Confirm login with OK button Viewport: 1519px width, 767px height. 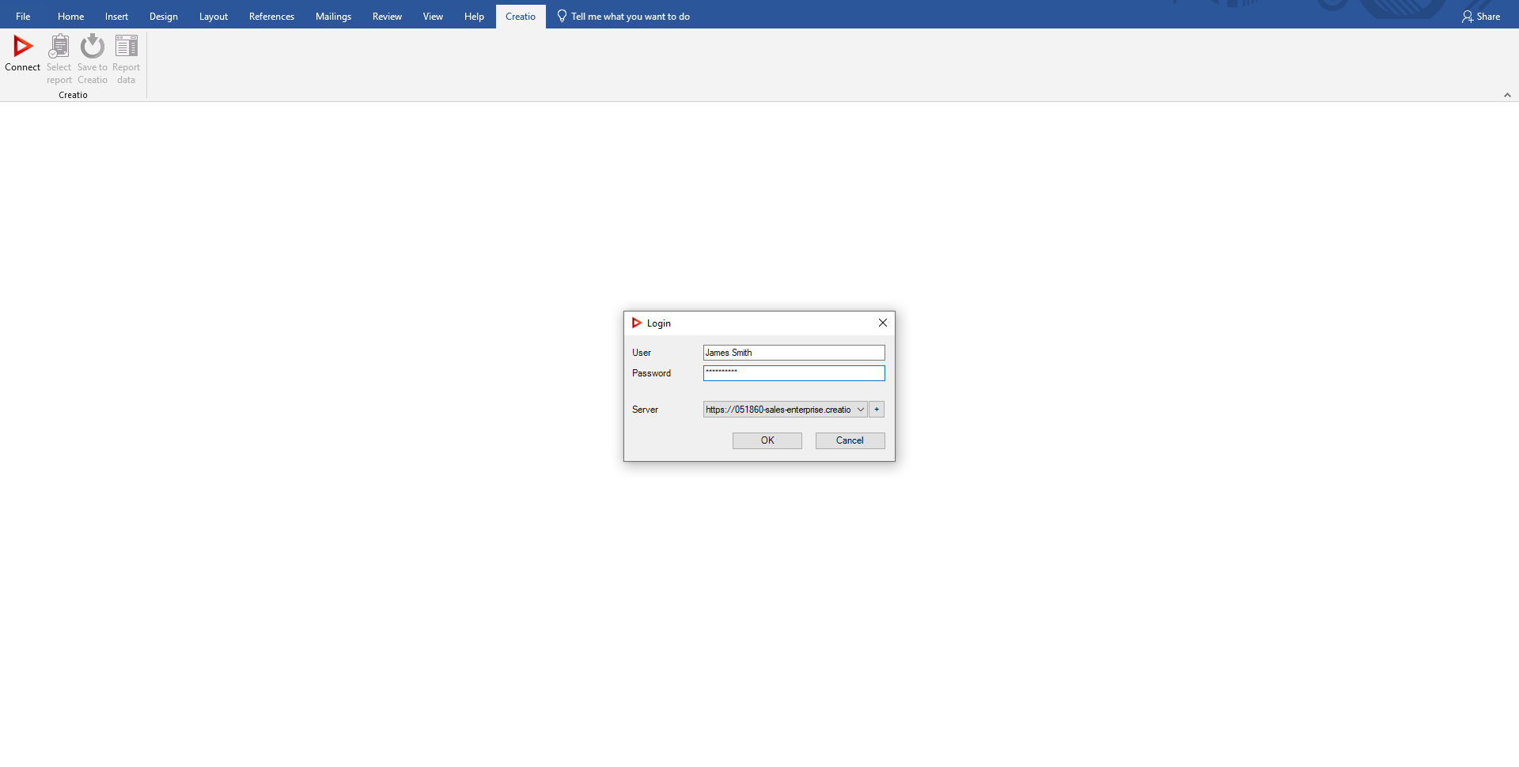coord(767,440)
